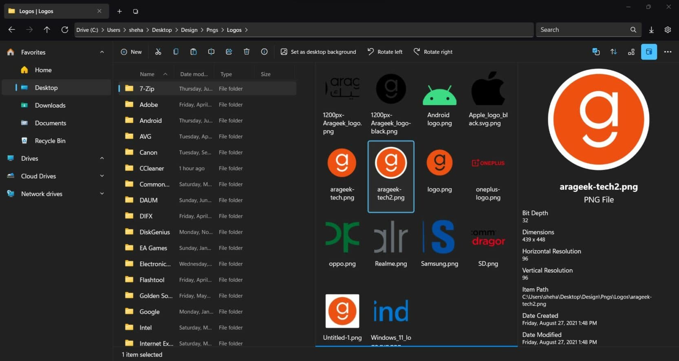This screenshot has height=361, width=679.
Task: Select the Realme.png thumbnail
Action: [x=391, y=244]
